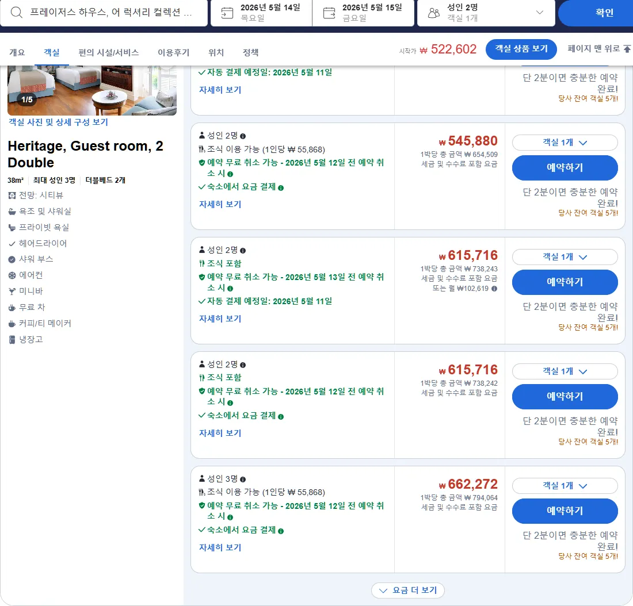The image size is (633, 606).
Task: Open 객실 1개 dropdown in the offer with the monthly ₩102,619 option
Action: tap(565, 257)
